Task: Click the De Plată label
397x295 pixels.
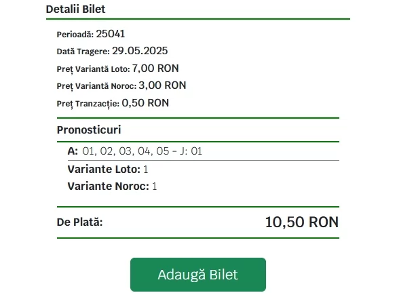Action: coord(80,222)
